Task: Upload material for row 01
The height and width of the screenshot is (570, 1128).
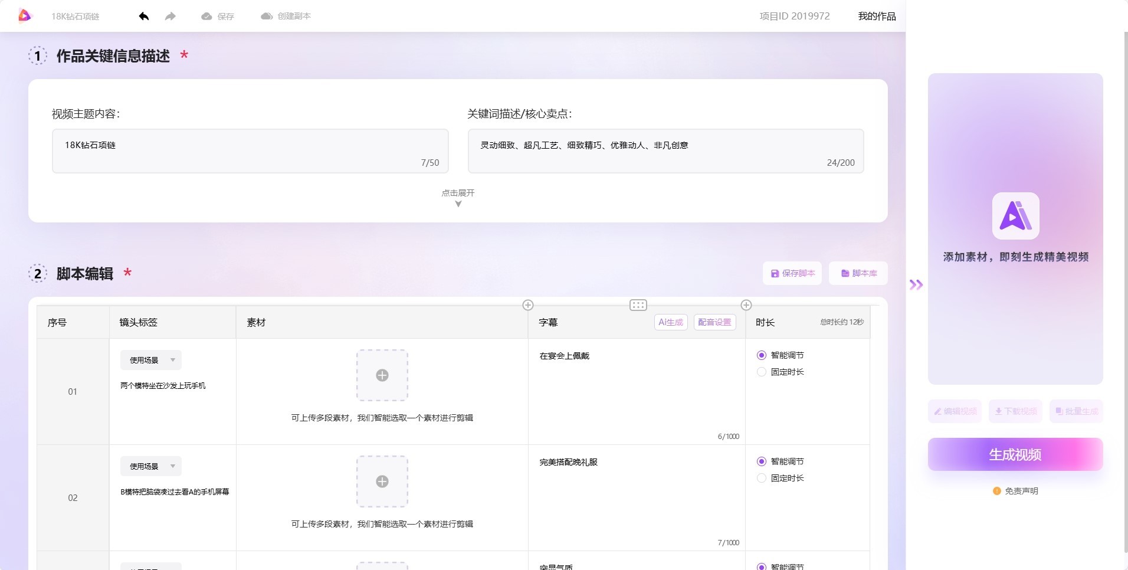Action: click(x=382, y=375)
